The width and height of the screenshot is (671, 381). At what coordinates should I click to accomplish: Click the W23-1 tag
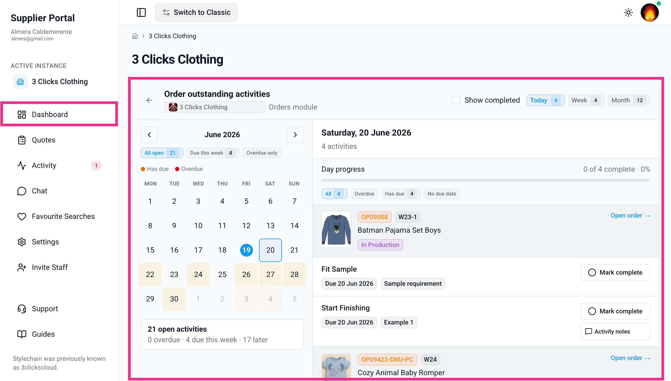click(407, 217)
